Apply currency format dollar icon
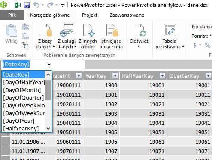This screenshot has width=212, height=160. [195, 45]
